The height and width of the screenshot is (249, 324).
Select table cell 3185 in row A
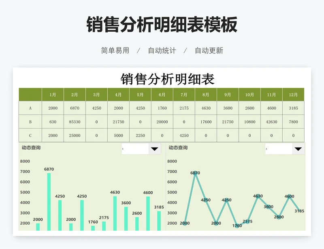tap(293, 108)
